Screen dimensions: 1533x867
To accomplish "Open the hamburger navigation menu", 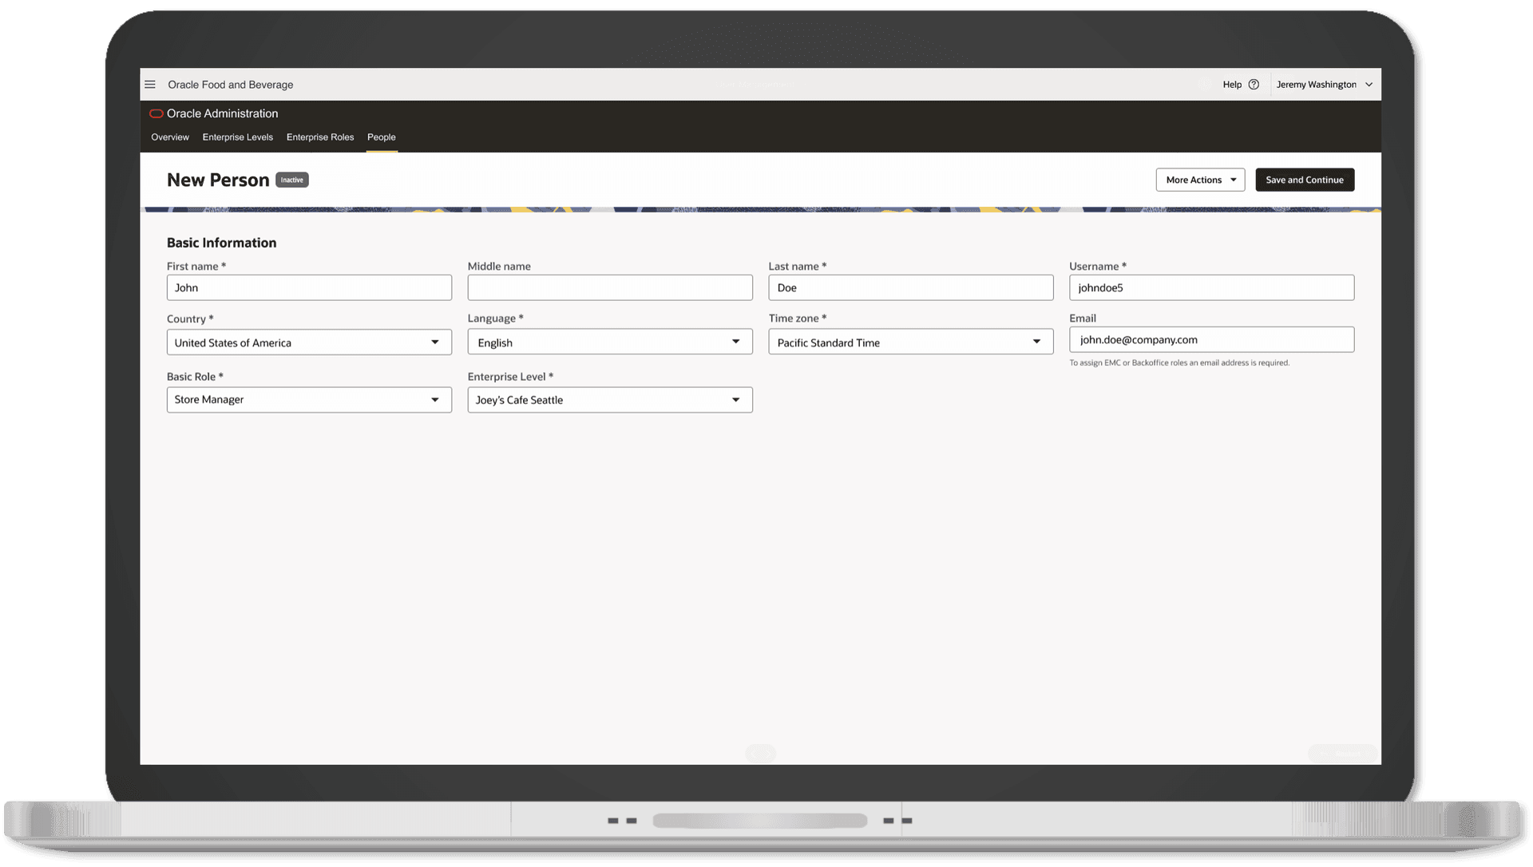I will click(x=150, y=85).
